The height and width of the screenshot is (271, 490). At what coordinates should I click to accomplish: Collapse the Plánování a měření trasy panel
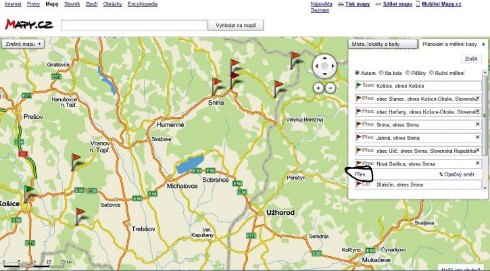coord(484,45)
